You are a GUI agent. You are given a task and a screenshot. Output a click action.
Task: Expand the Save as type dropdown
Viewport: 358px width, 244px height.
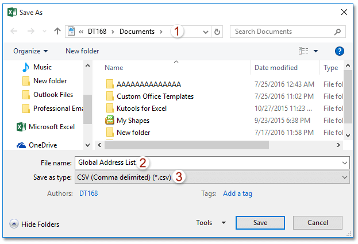[345, 178]
